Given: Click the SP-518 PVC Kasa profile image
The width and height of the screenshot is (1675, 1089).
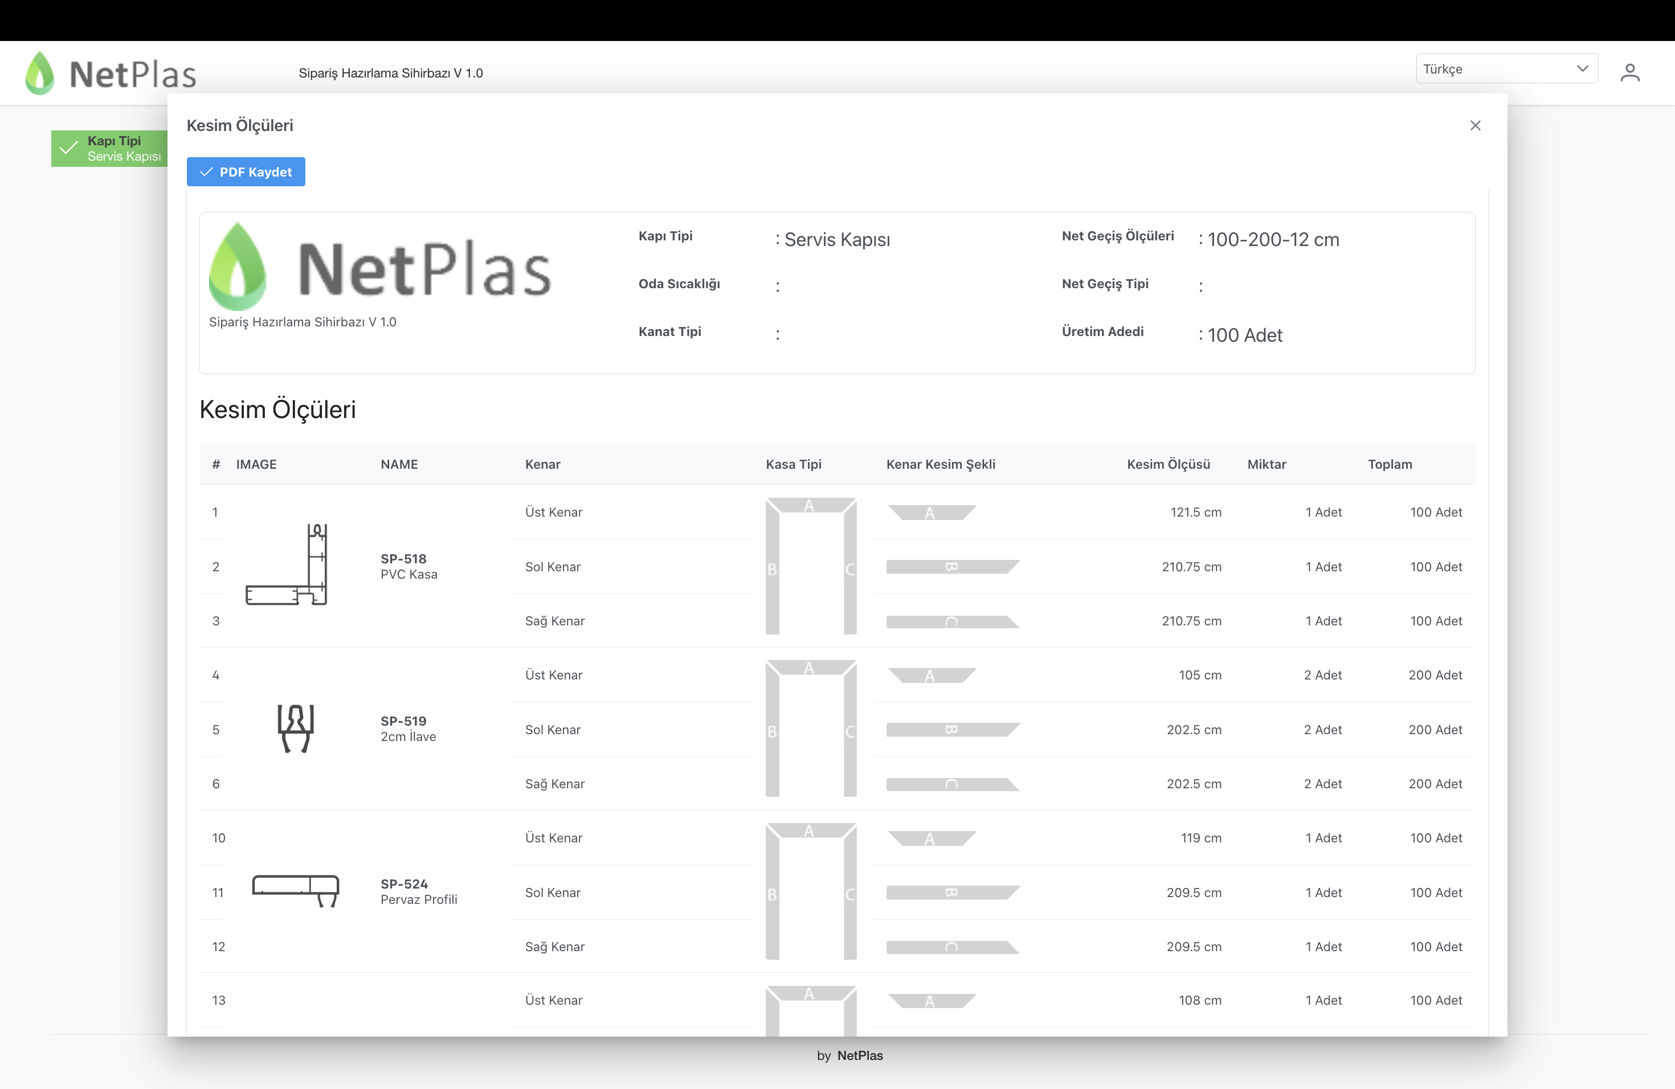Looking at the screenshot, I should click(287, 565).
